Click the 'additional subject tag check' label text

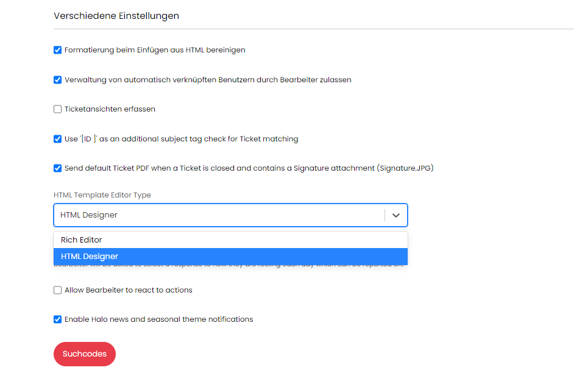pyautogui.click(x=182, y=139)
